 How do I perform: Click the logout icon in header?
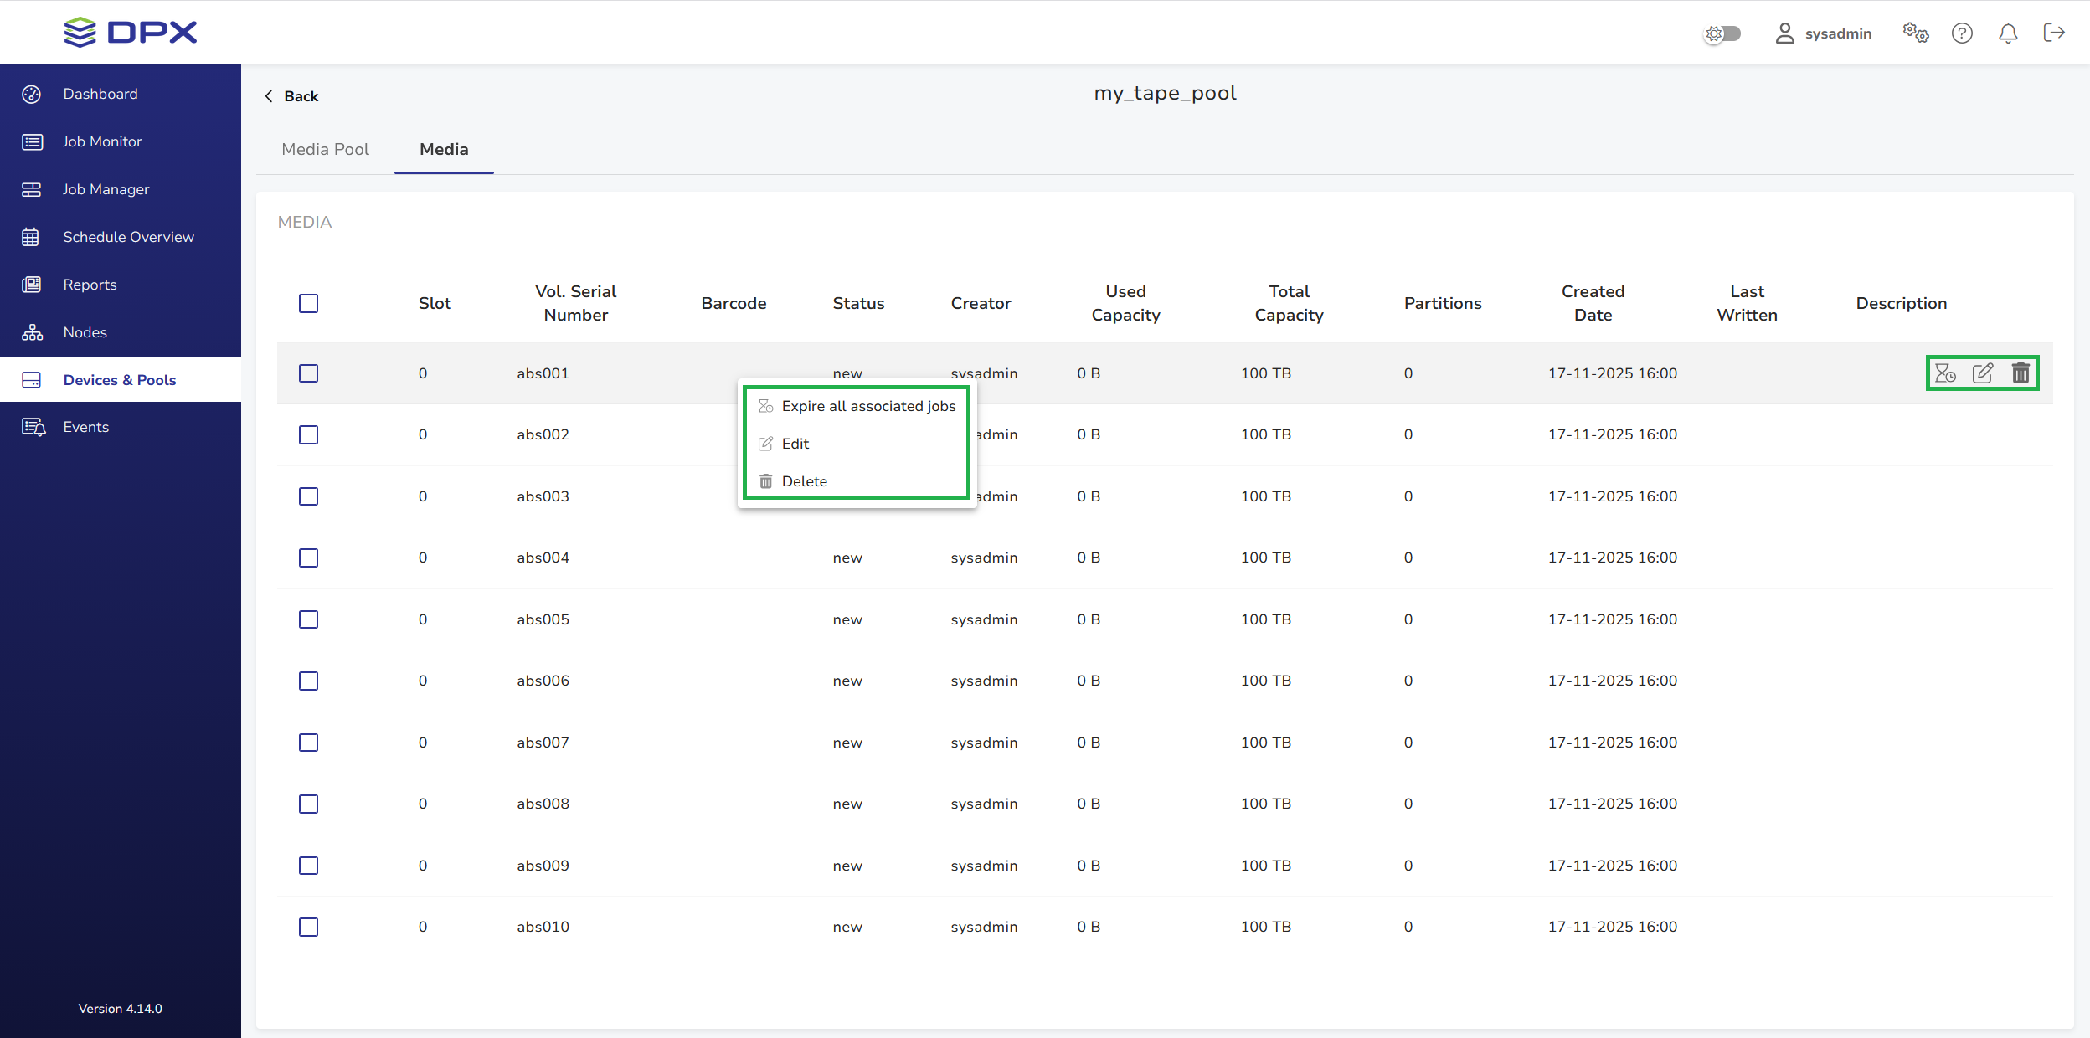(2054, 33)
